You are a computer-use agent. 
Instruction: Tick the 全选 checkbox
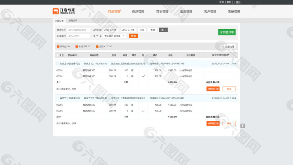(x=58, y=55)
